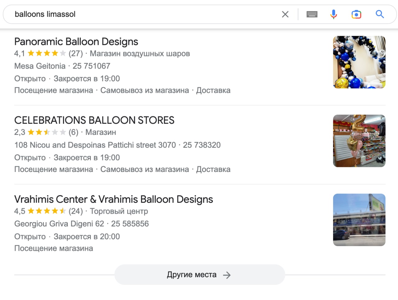
Task: Click the 4,5 star rating for Vrahimis
Action: click(47, 211)
